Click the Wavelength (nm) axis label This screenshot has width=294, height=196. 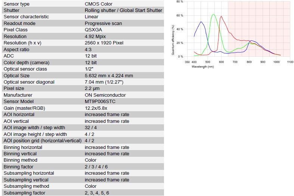(203, 67)
